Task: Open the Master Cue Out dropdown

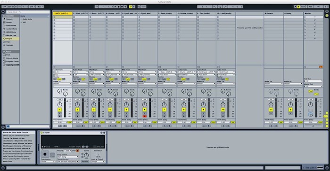Action: [x=313, y=81]
